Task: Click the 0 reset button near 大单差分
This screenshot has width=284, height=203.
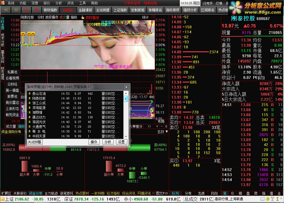Action: pyautogui.click(x=166, y=126)
